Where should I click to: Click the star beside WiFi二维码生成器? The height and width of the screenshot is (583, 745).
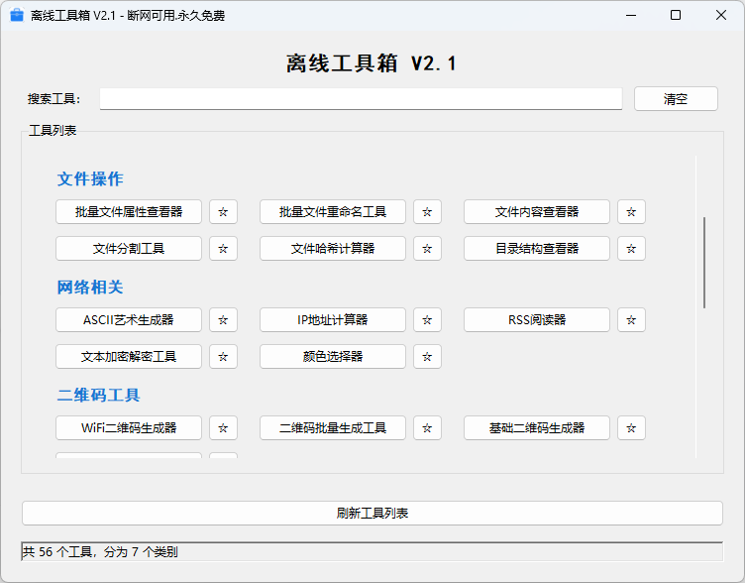pos(223,428)
